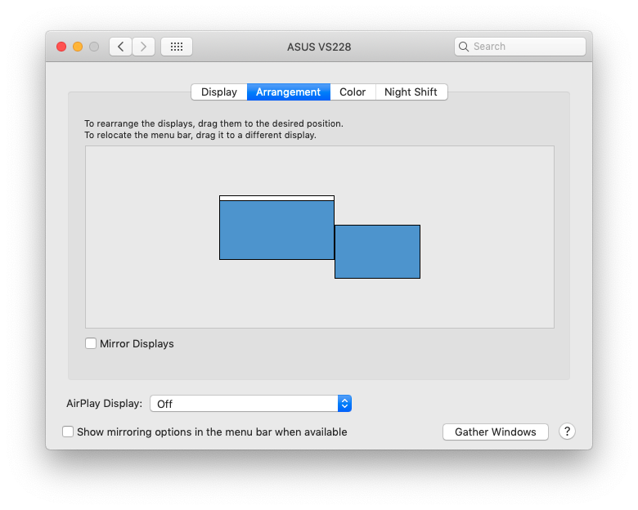
Task: Show all preferences via grid icon
Action: tap(177, 47)
